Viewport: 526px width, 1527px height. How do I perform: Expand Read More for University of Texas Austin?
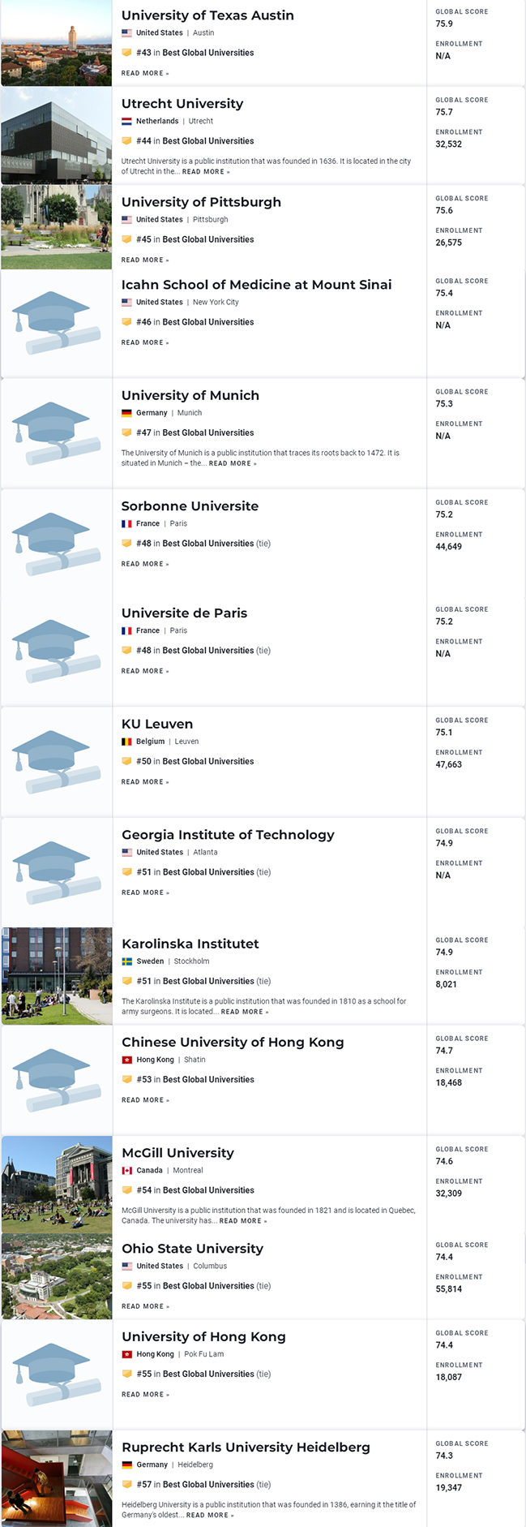(145, 74)
